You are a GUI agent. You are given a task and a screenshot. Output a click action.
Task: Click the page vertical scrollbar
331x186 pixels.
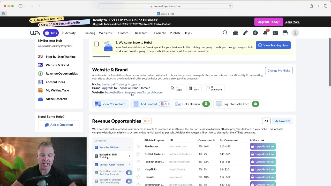point(330,62)
